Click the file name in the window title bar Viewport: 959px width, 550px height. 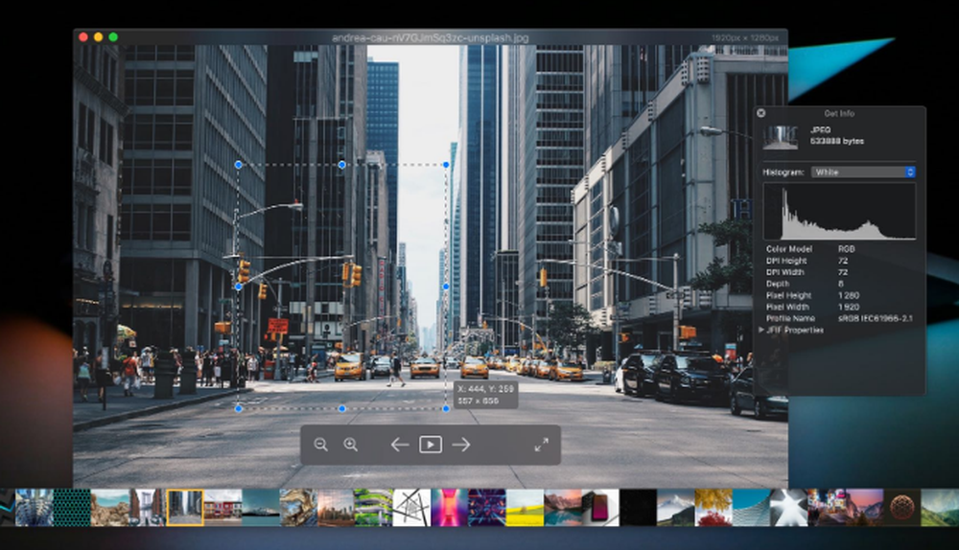click(x=430, y=38)
